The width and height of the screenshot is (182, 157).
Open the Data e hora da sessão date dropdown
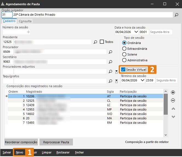point(136,32)
